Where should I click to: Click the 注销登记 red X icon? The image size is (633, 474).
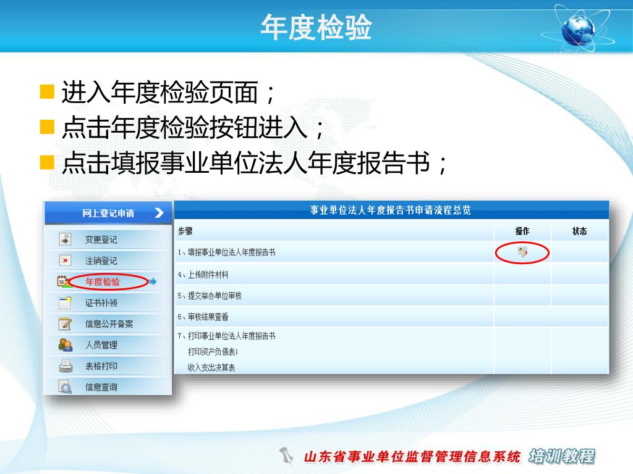65,260
